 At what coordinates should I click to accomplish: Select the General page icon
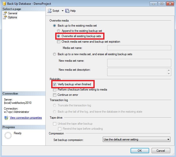pos(5,13)
